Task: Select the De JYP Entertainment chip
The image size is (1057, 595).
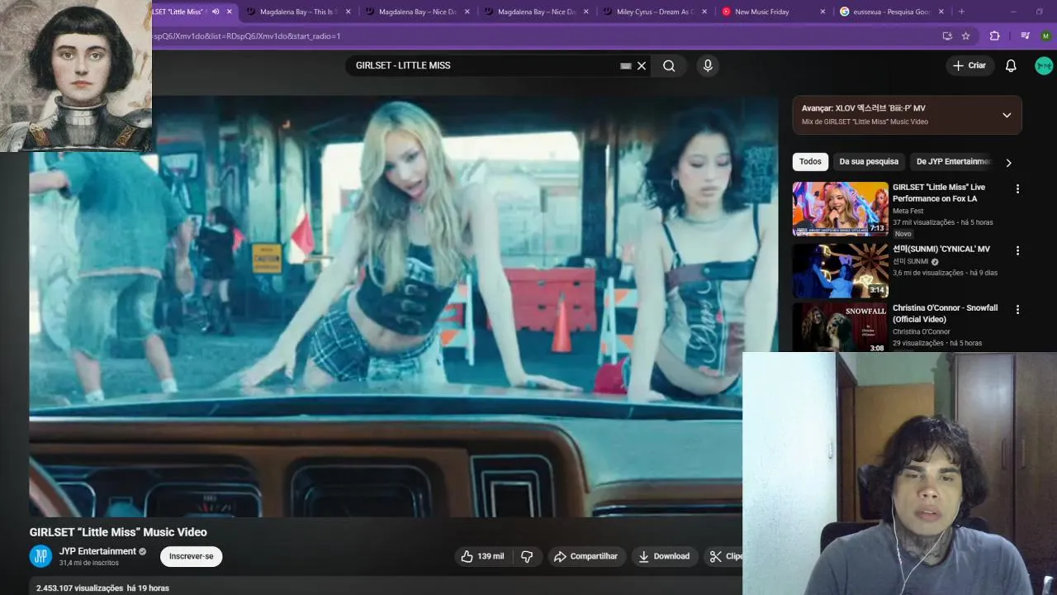Action: tap(953, 162)
